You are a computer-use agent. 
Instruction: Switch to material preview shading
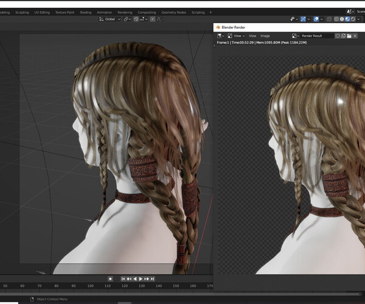point(347,19)
